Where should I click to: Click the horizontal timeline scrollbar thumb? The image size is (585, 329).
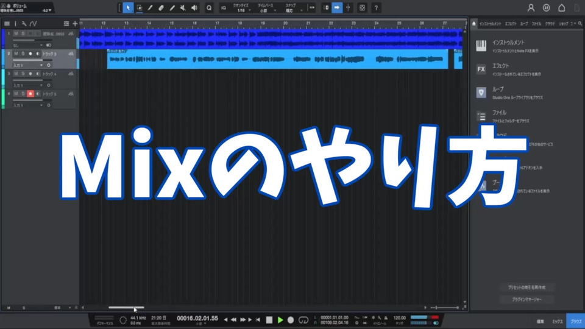click(x=126, y=307)
